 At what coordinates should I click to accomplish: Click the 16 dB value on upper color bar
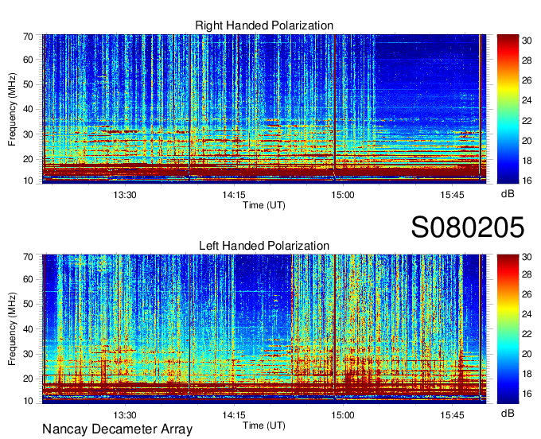527,181
